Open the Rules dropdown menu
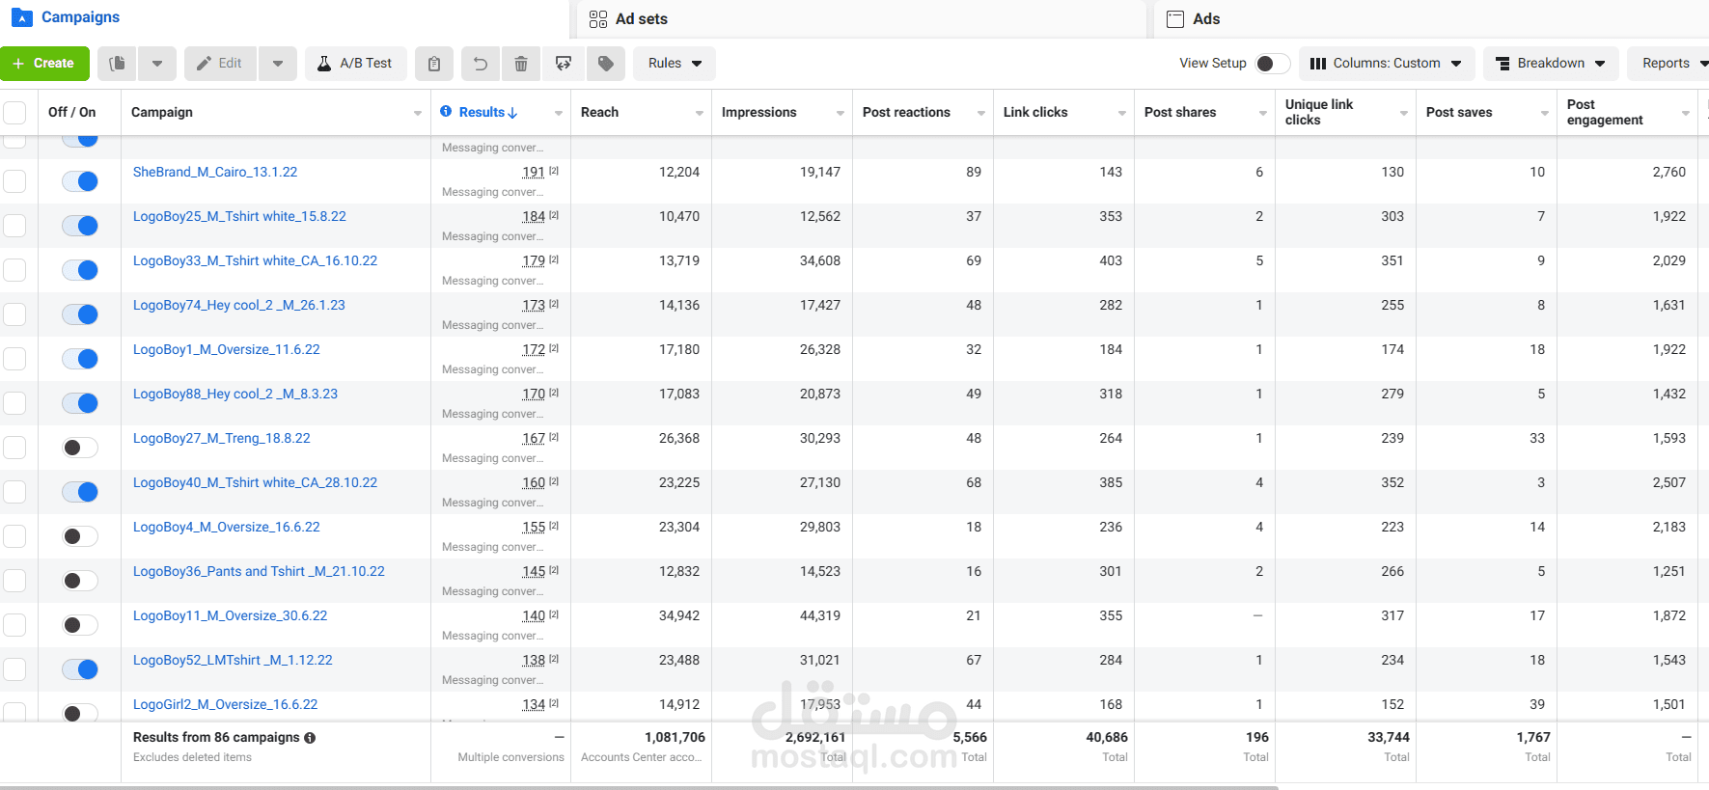Screen dimensions: 1709x790 pos(674,64)
